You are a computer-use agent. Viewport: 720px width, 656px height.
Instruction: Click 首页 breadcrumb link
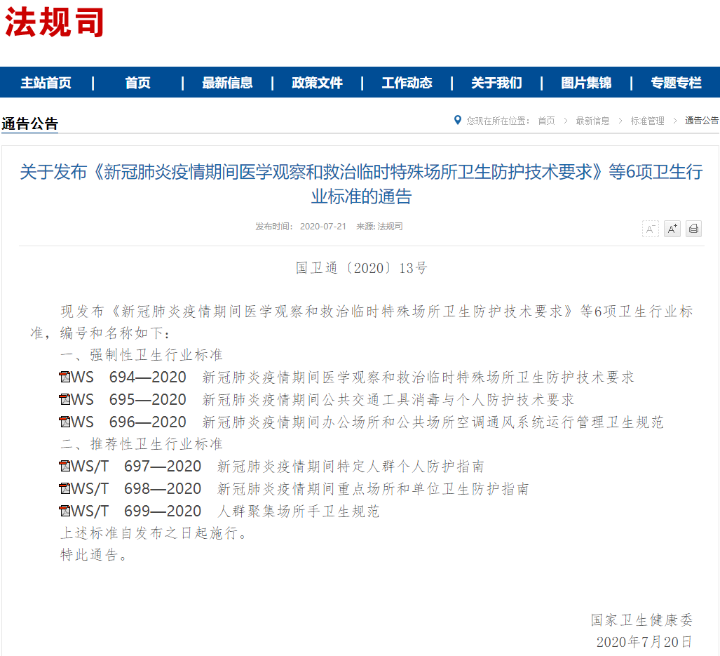point(546,121)
